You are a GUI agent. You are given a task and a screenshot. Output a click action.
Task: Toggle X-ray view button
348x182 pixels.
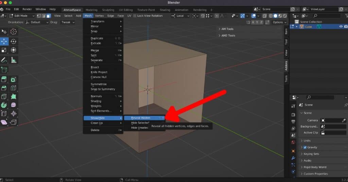point(264,16)
